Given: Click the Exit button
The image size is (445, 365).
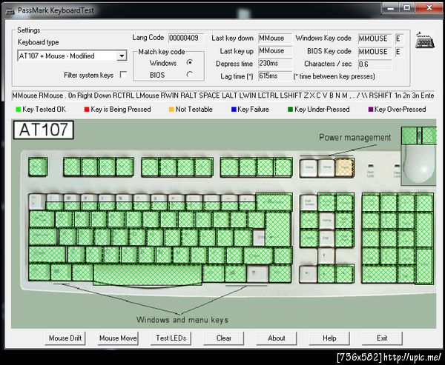Looking at the screenshot, I should tap(382, 338).
